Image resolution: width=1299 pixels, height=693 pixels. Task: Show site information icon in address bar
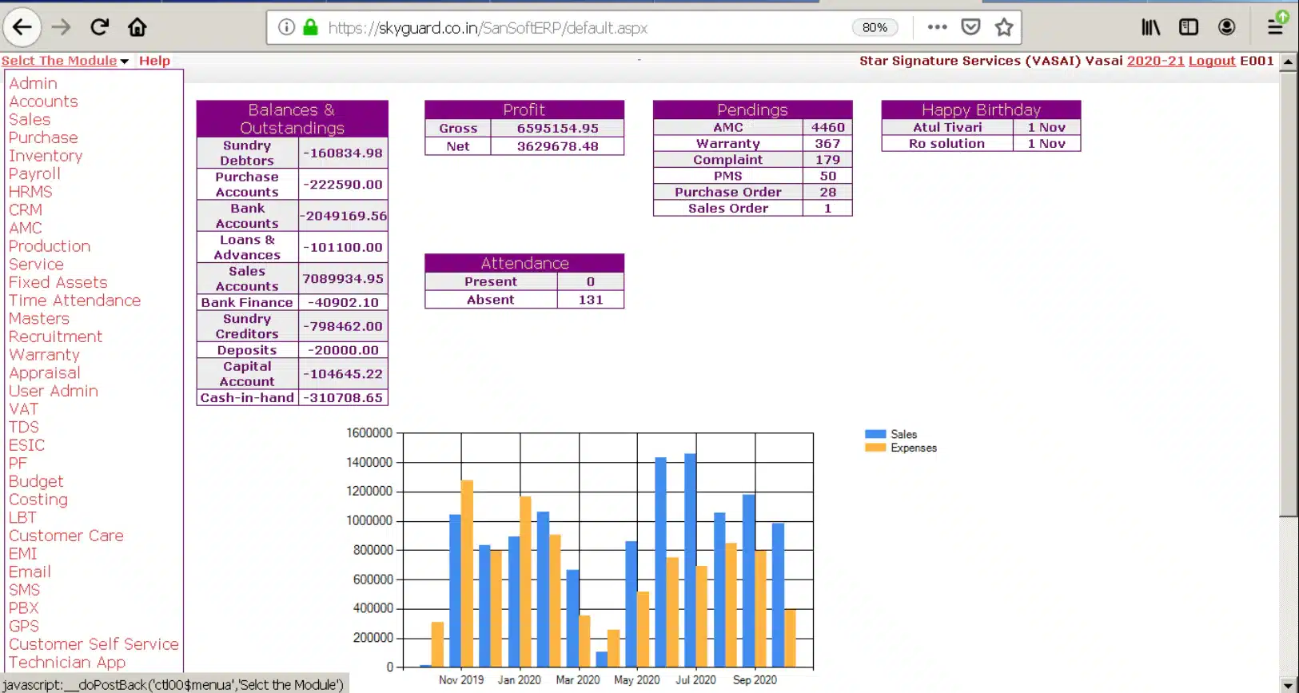click(286, 27)
